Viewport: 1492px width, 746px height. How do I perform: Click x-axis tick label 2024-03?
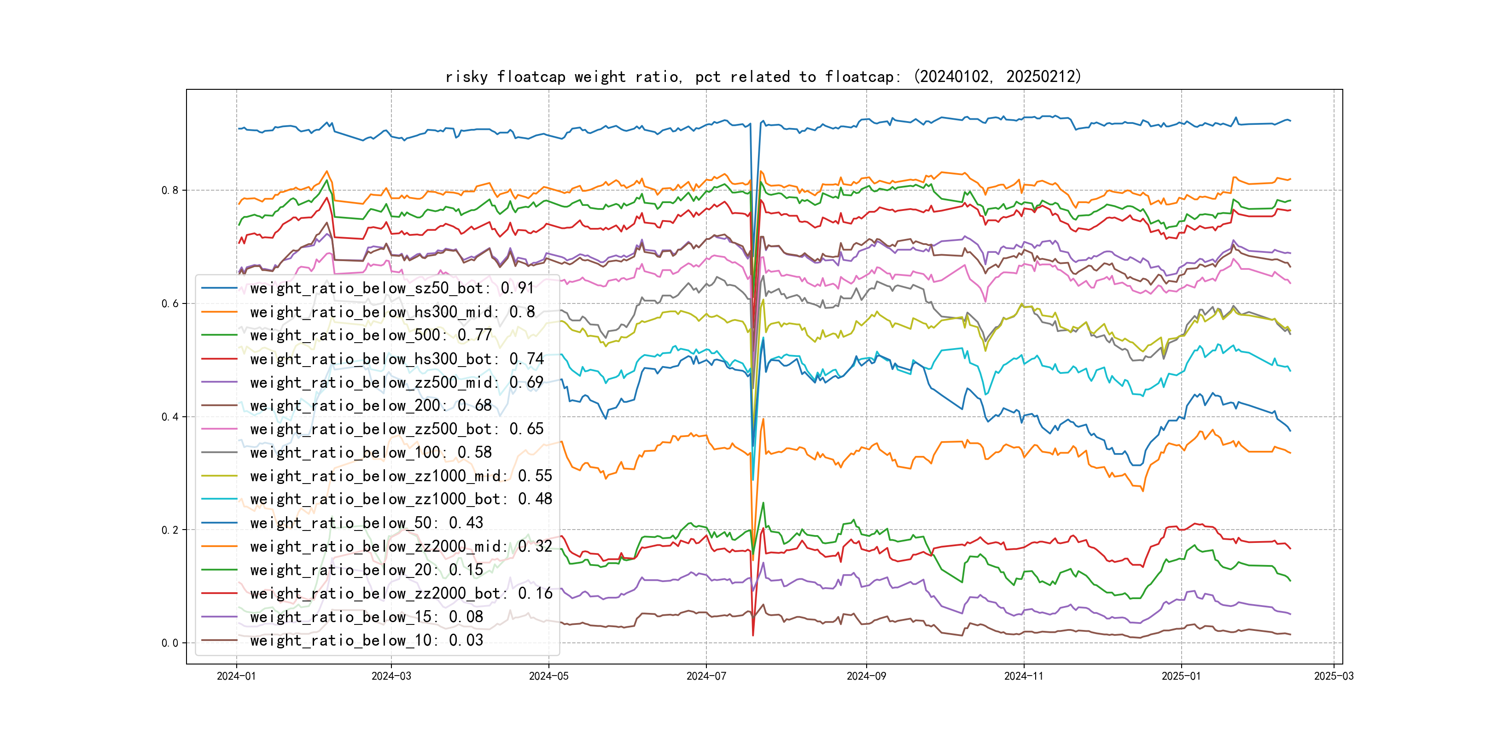click(391, 676)
